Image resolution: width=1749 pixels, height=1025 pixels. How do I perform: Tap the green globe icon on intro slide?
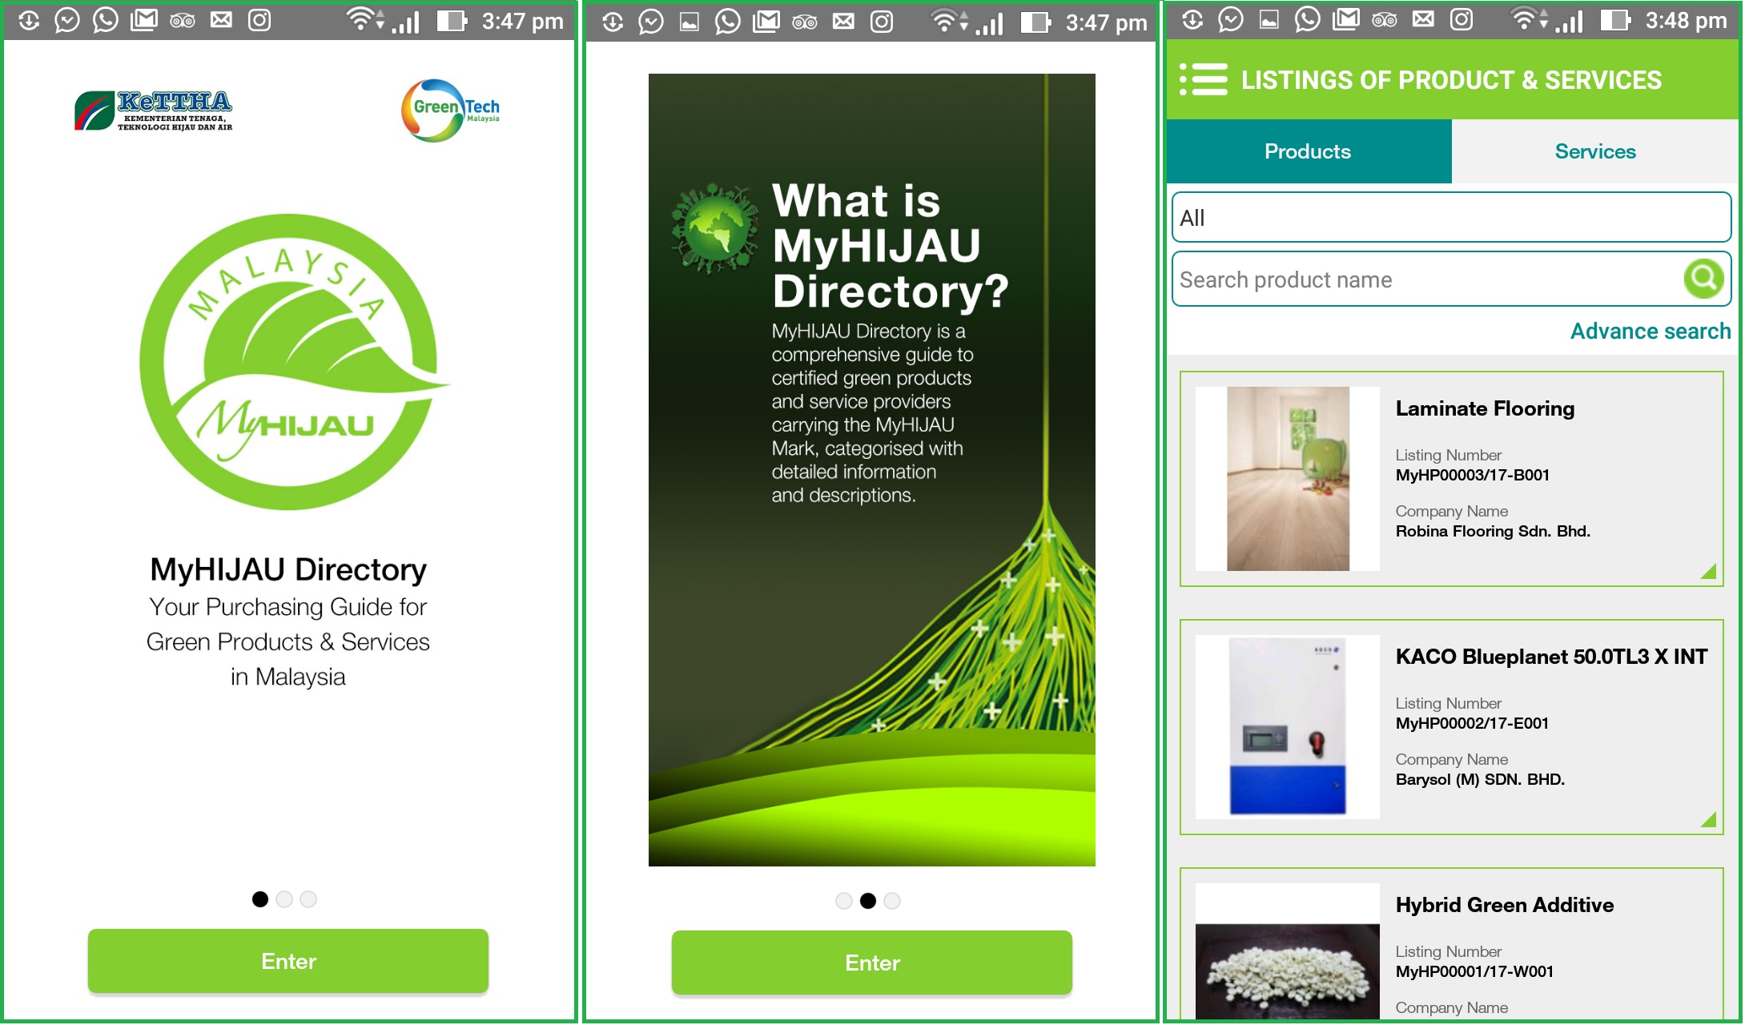pos(714,229)
